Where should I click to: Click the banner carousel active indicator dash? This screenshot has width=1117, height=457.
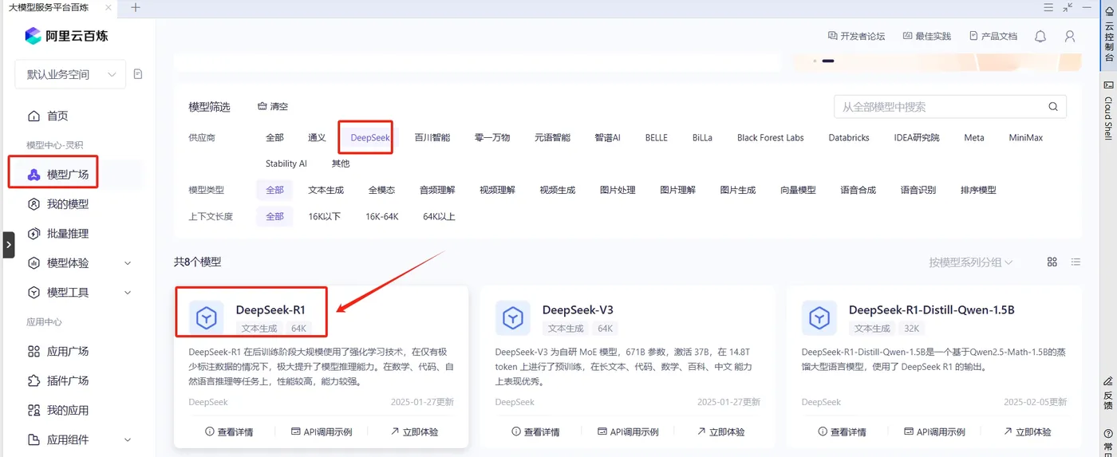828,61
